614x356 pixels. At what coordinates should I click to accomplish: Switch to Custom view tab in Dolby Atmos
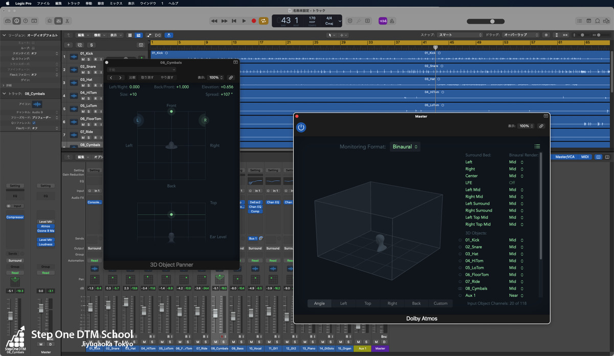click(441, 303)
